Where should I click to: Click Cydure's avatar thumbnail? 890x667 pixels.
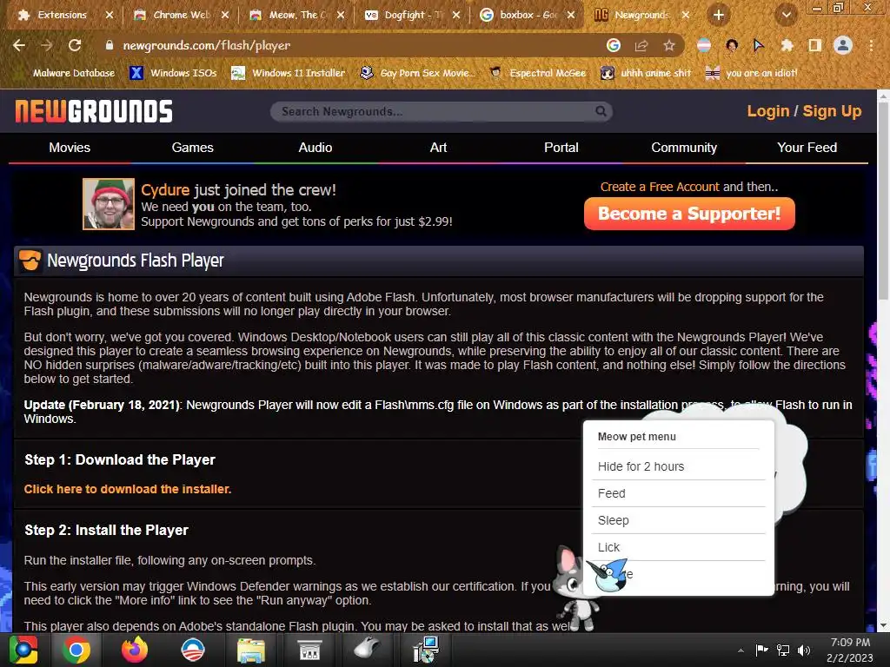109,204
